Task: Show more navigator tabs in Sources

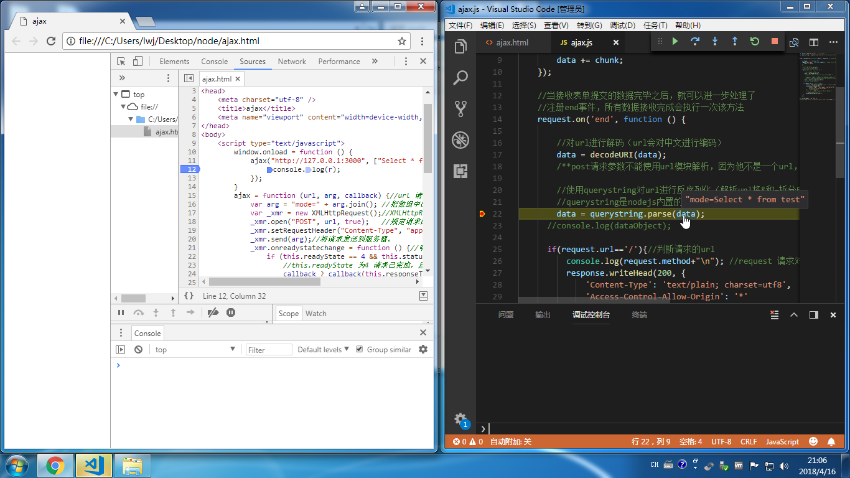Action: [122, 78]
